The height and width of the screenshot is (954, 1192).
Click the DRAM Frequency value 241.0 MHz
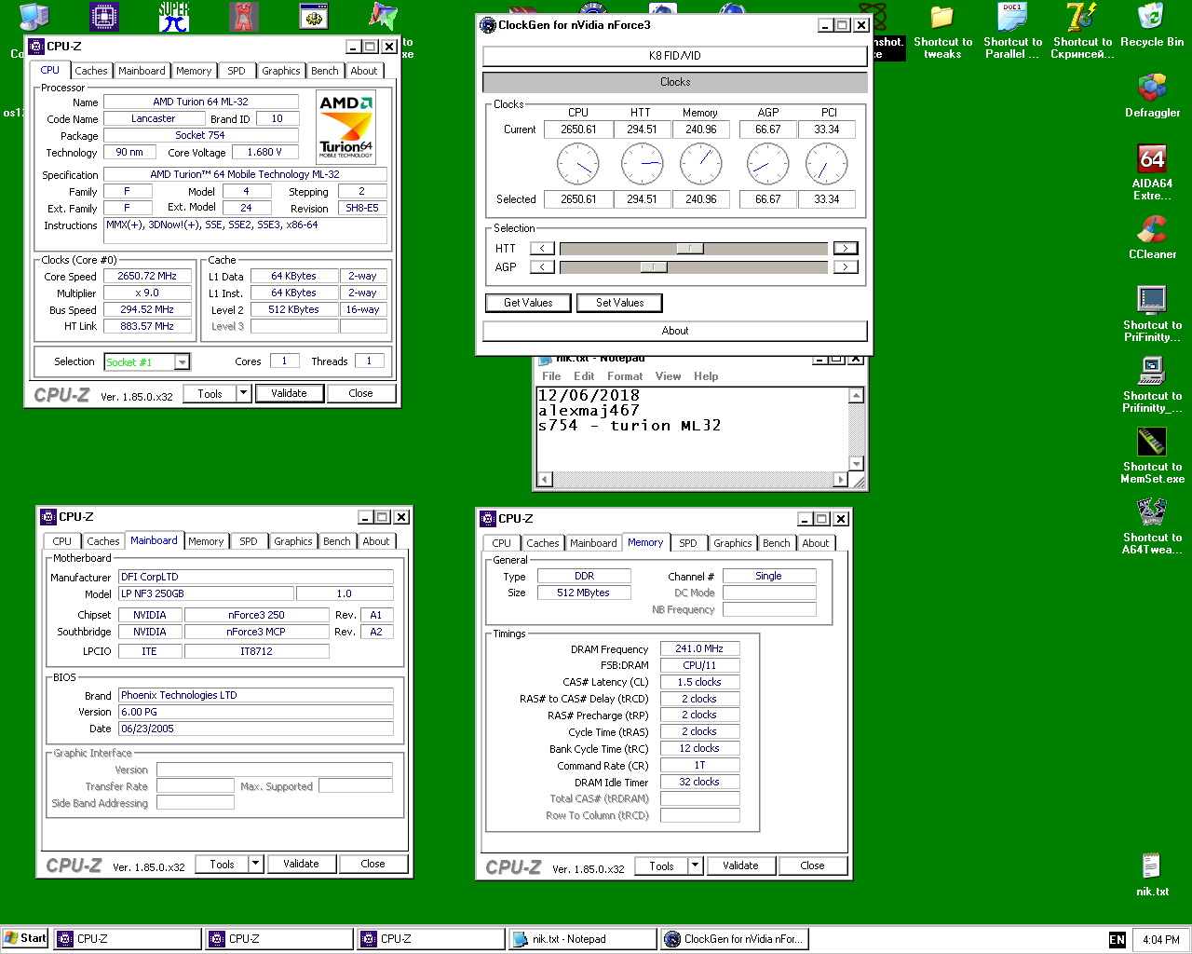point(699,648)
